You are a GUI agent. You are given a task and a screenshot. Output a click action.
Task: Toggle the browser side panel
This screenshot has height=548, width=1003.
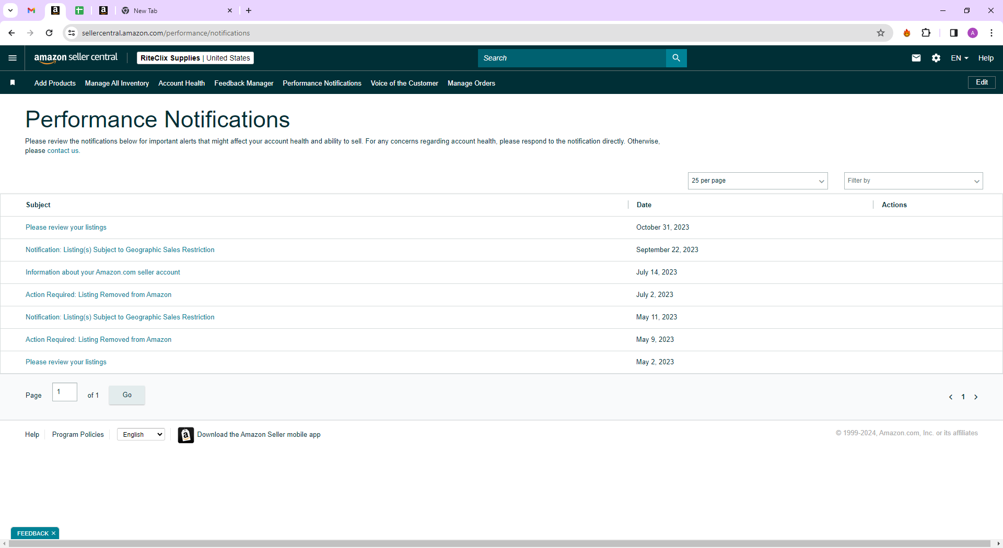pos(953,33)
